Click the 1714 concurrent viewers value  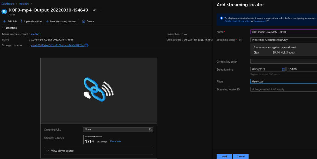(x=89, y=141)
